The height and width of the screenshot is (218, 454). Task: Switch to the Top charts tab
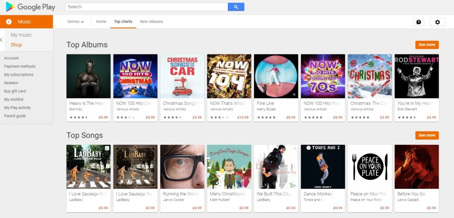(x=123, y=22)
